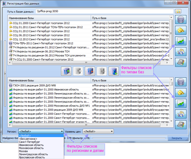Click upper table Наименование базы column header

pyautogui.click(x=49, y=18)
